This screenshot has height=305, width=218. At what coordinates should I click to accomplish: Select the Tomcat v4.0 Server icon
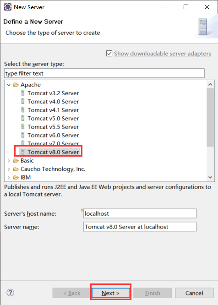point(23,101)
